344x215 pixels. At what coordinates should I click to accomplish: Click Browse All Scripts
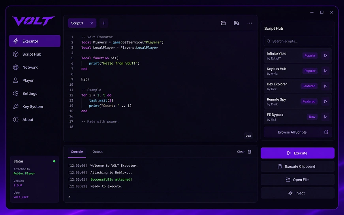pos(298,132)
